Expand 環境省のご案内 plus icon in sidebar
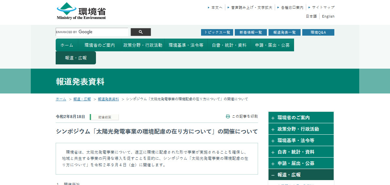Image resolution: width=390 pixels, height=185 pixels. [273, 118]
